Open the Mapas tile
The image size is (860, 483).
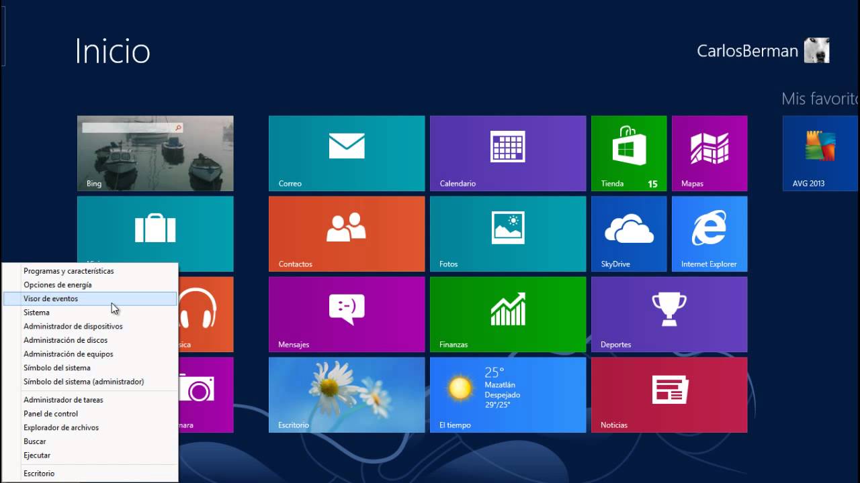[709, 154]
